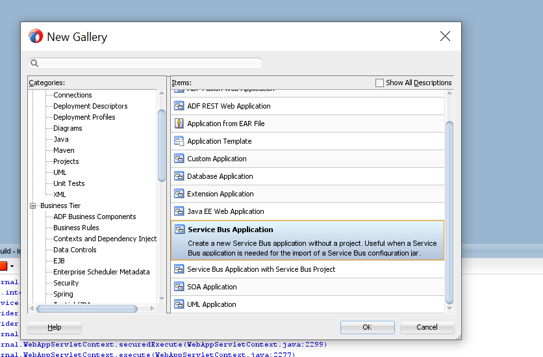Select UML Application label

tap(212, 305)
